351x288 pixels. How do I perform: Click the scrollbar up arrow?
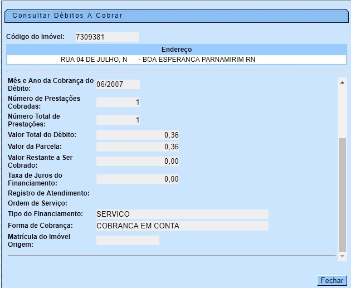click(x=343, y=82)
